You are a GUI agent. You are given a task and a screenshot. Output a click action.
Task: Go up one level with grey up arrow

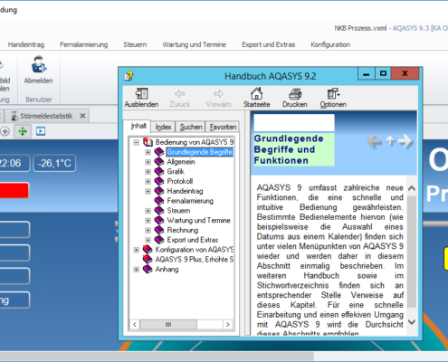[390, 140]
